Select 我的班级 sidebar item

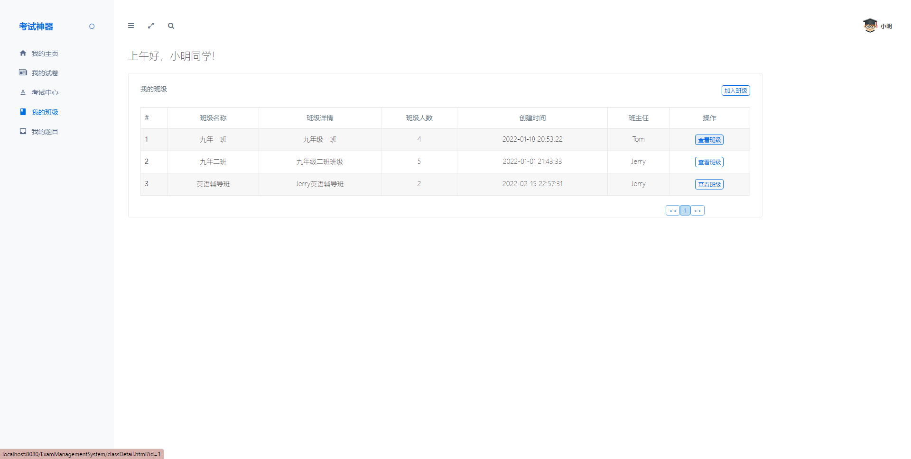click(x=45, y=112)
